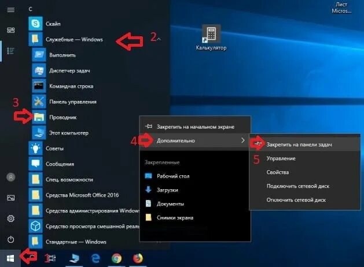The image size is (364, 267).
Task: Open the user account avatar
Action: coord(10,177)
